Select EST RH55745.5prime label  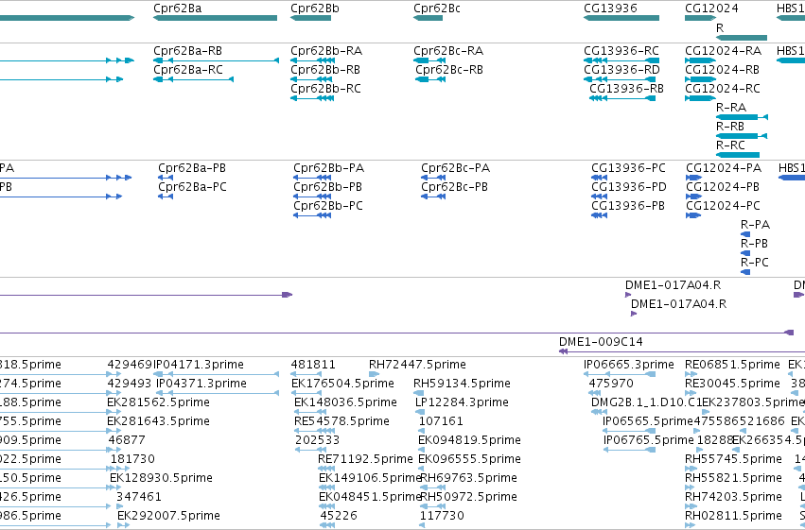[x=734, y=459]
